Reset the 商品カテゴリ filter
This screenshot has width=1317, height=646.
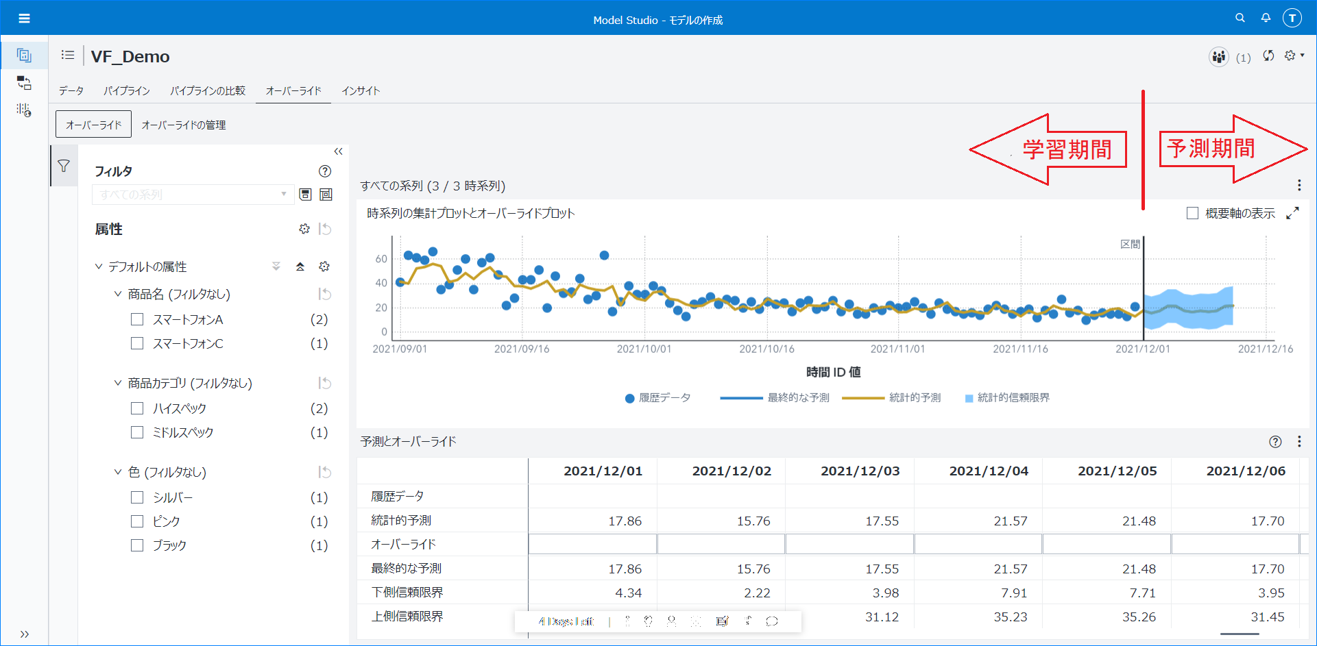[x=325, y=383]
